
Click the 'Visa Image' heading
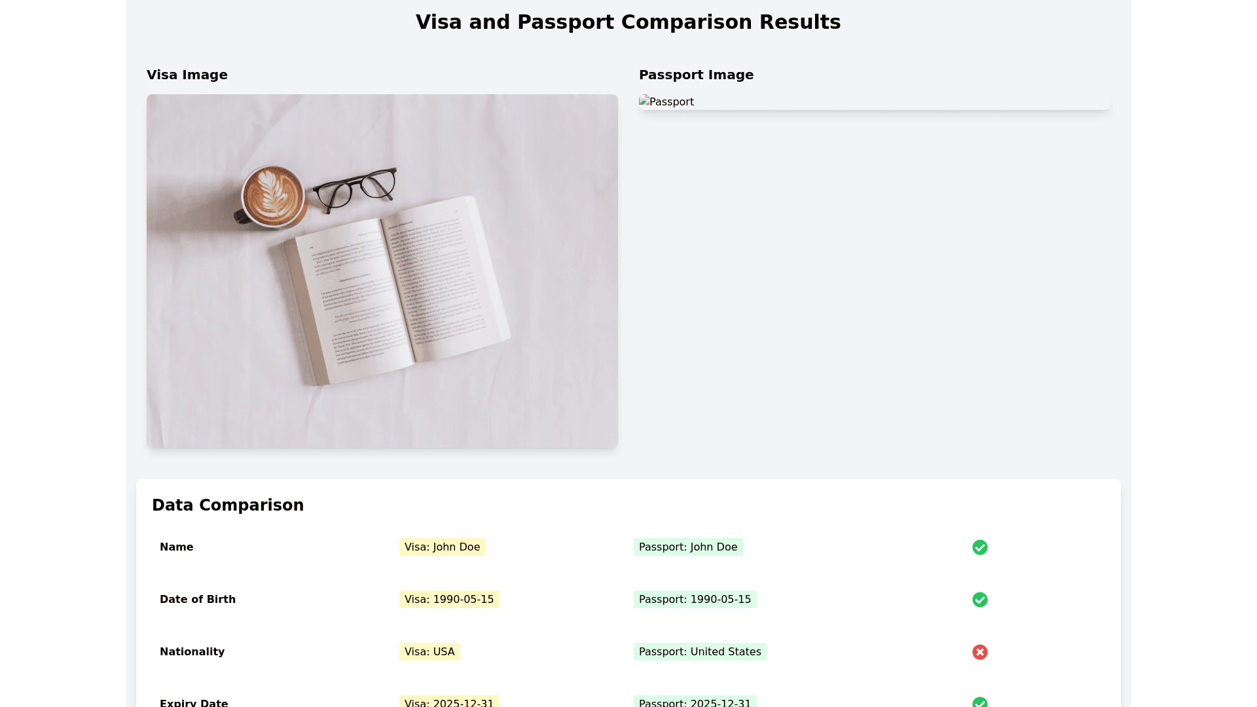point(187,75)
